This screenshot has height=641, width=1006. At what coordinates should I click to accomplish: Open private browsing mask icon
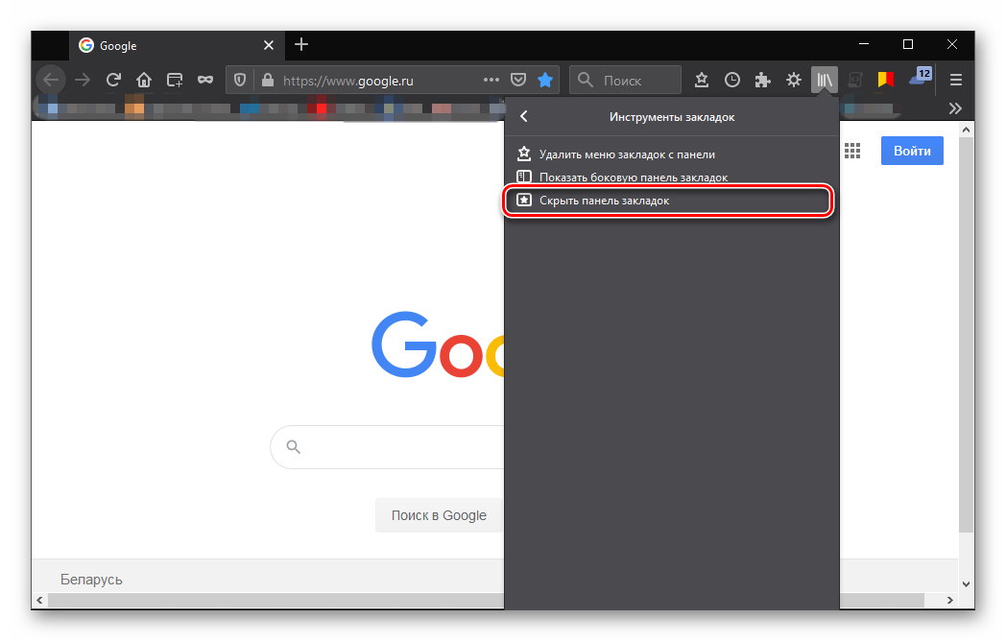coord(205,81)
